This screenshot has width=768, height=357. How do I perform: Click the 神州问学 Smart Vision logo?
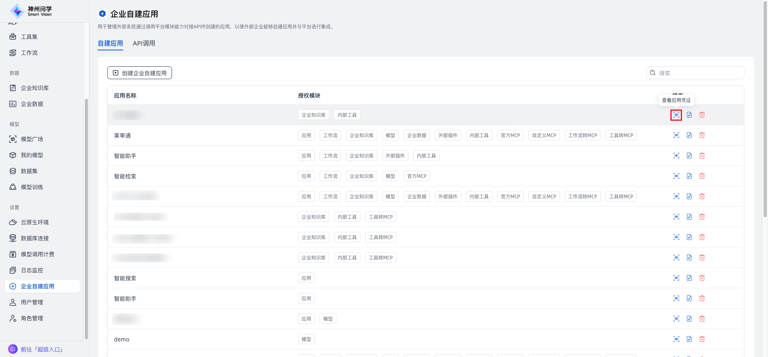click(x=31, y=11)
